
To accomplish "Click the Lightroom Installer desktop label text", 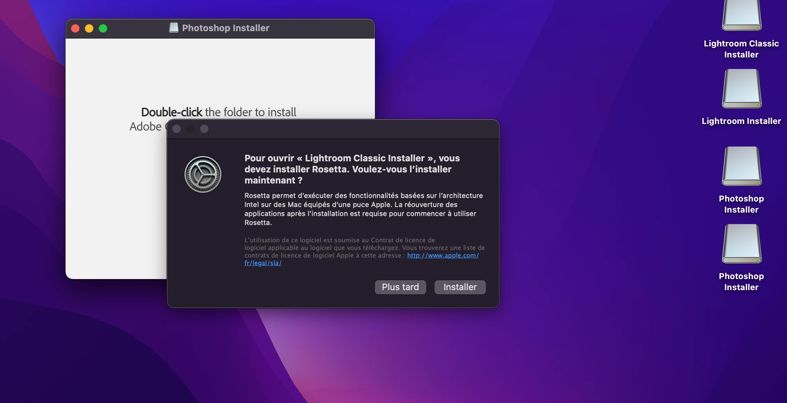I will (x=741, y=121).
